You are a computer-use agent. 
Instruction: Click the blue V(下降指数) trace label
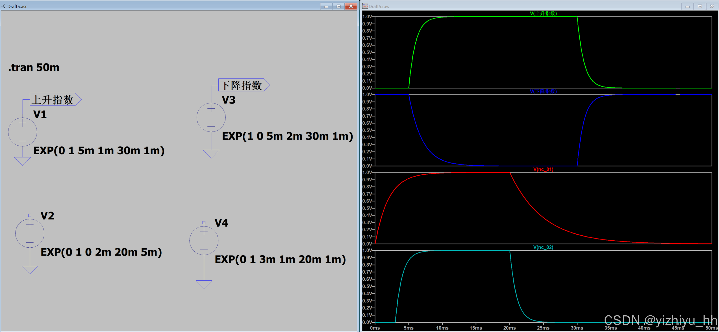click(x=543, y=91)
